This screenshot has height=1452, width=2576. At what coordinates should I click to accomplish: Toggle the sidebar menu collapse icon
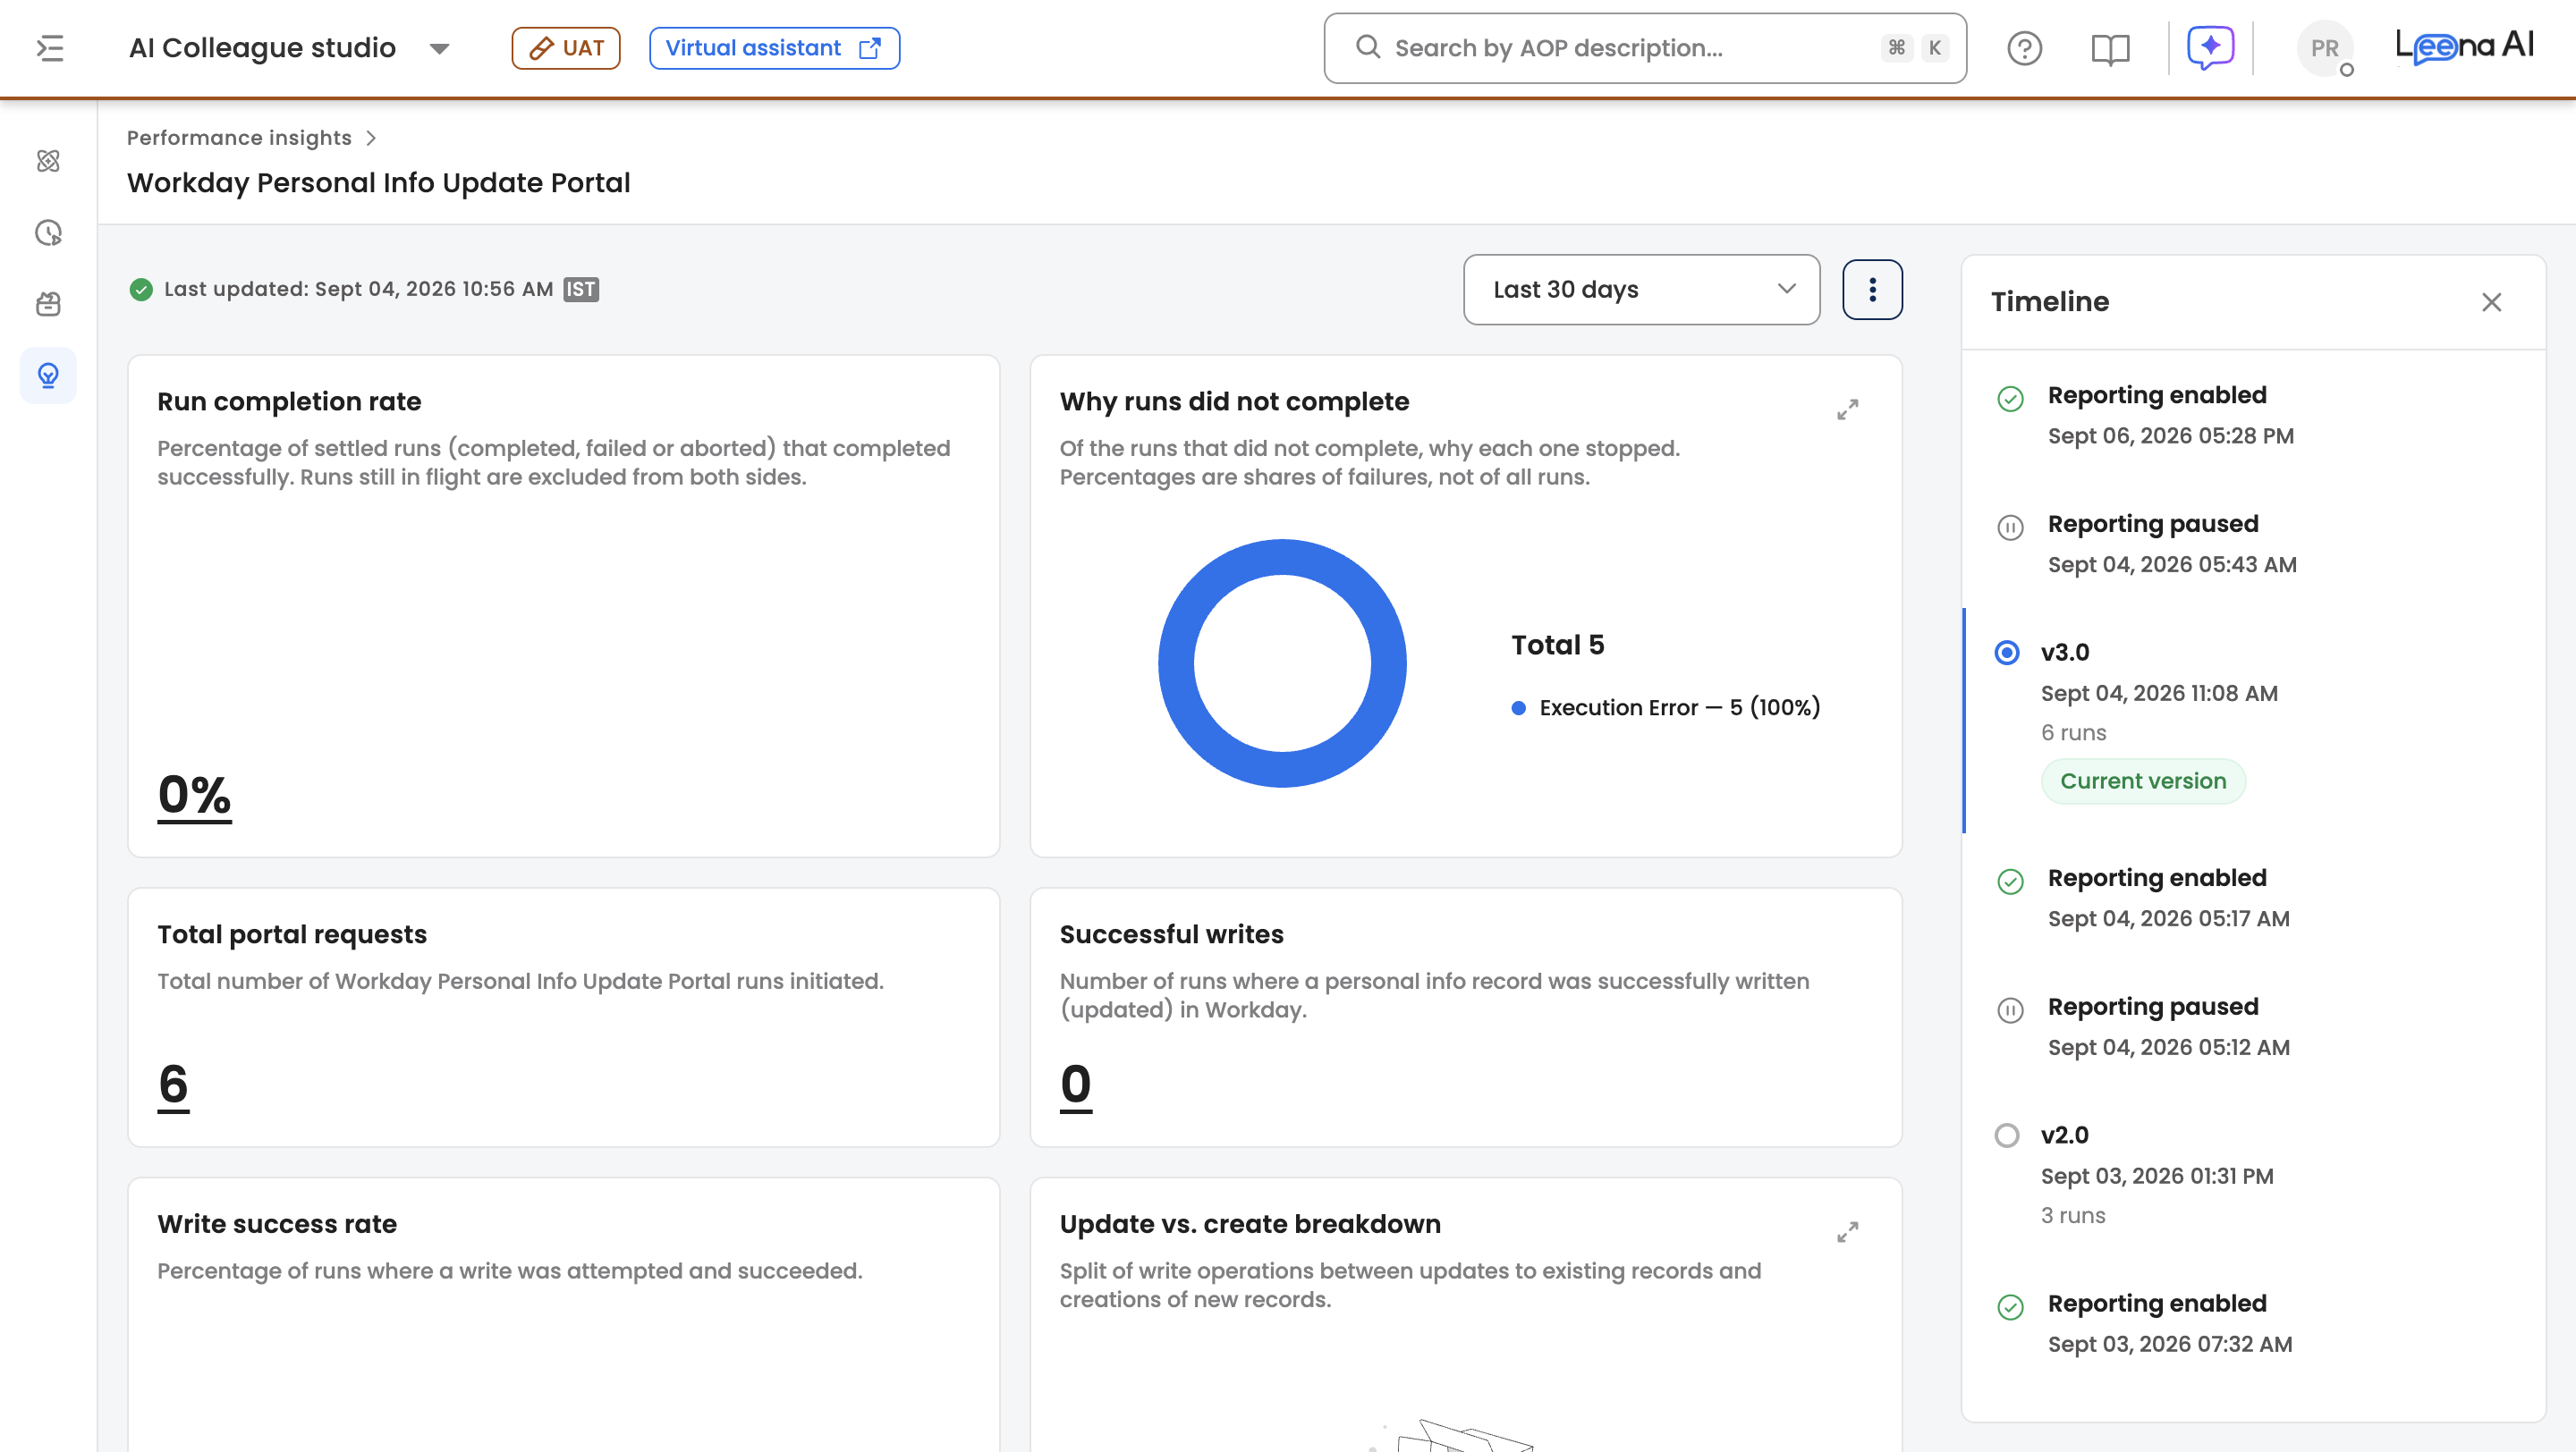(x=50, y=48)
